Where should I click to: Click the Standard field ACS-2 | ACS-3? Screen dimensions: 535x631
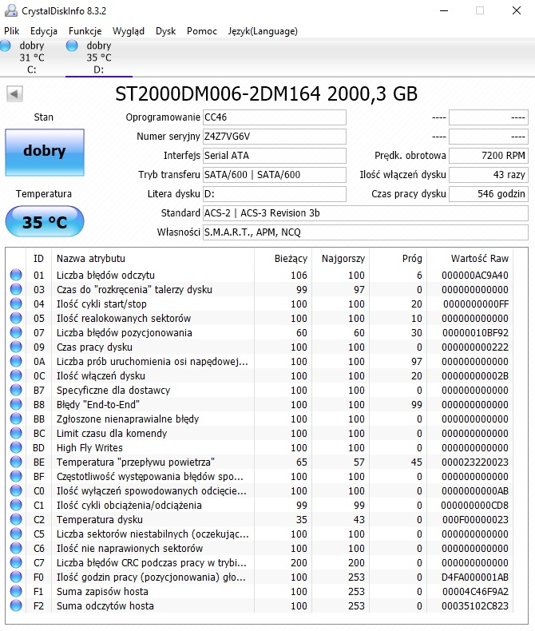[x=365, y=213]
